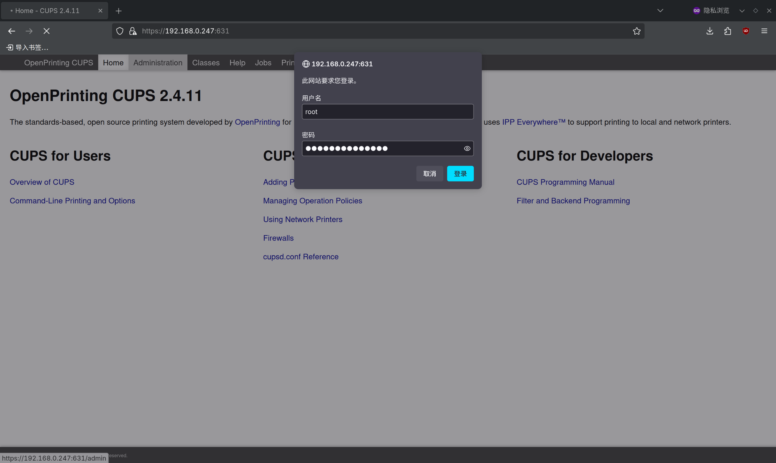Open Overview of CUPS link
Image resolution: width=776 pixels, height=463 pixels.
click(x=42, y=182)
